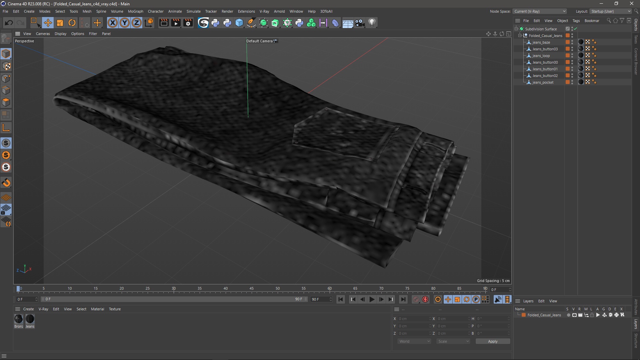Toggle jeans_loop visibility dots
Image resolution: width=640 pixels, height=360 pixels.
click(x=572, y=56)
